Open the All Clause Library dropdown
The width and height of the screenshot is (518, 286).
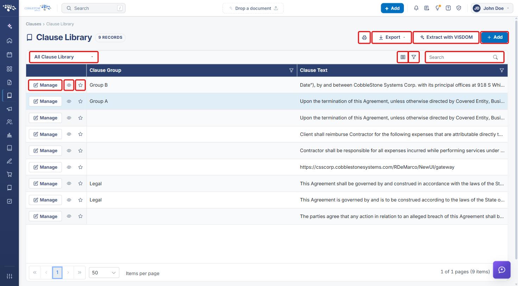(x=64, y=57)
